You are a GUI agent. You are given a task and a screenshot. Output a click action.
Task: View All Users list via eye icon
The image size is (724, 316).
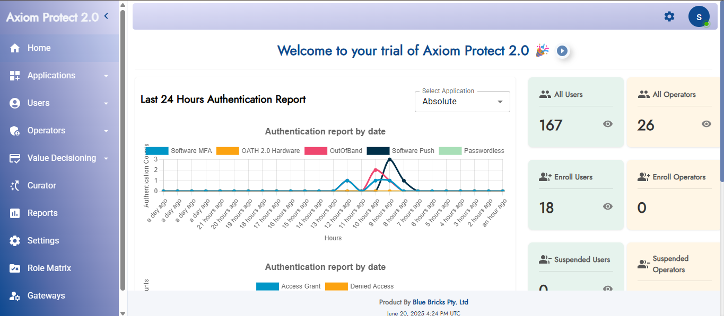[608, 124]
